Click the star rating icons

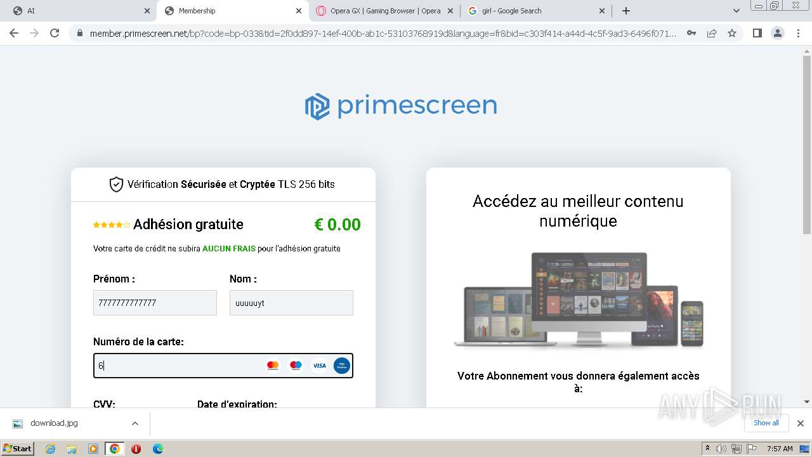tap(112, 225)
